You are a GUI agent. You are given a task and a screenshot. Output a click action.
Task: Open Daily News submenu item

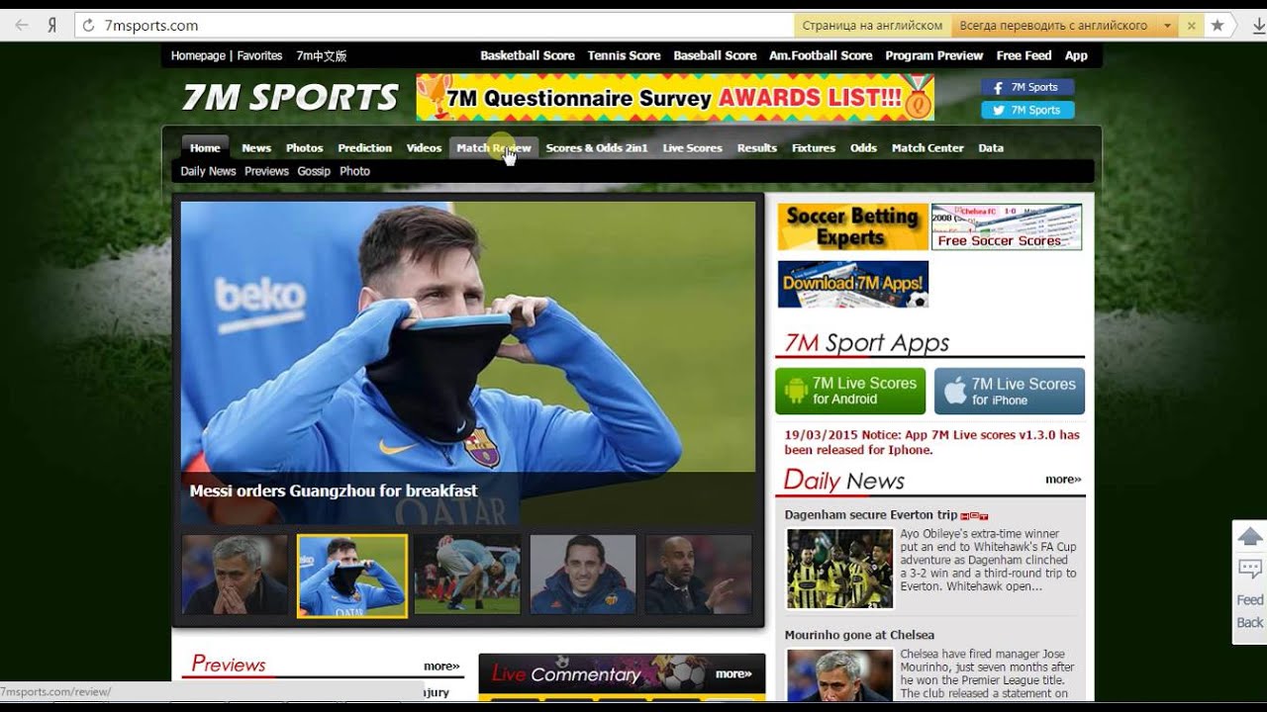point(208,171)
